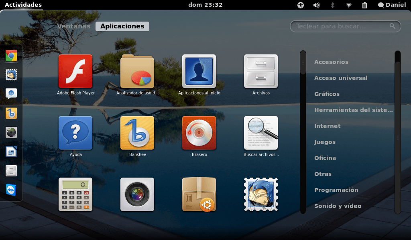Launch the Archivos file cabinet icon
Screen dimensions: 411x240
click(x=261, y=71)
